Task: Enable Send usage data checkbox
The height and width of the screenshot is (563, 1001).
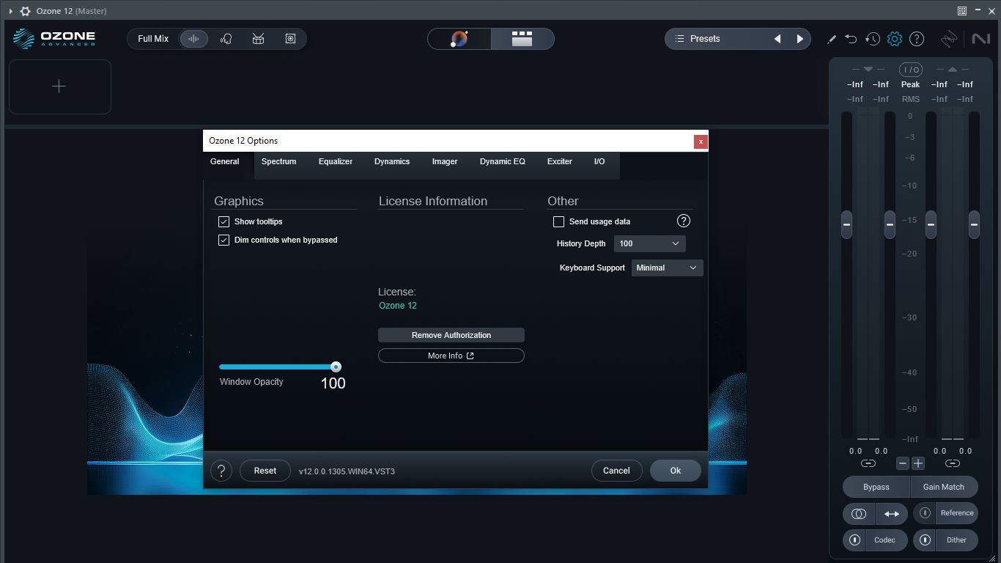Action: [x=558, y=221]
